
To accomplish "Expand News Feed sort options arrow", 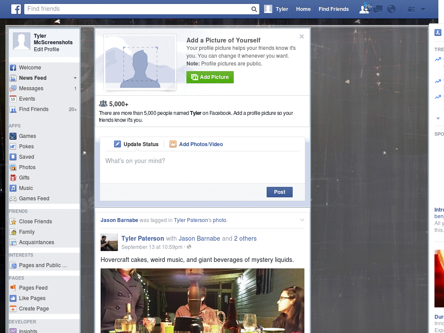I will 75,78.
